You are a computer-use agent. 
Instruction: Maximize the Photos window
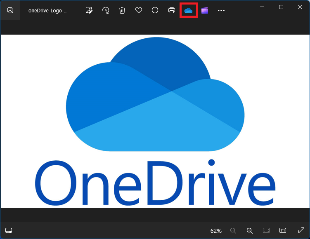[x=281, y=7]
